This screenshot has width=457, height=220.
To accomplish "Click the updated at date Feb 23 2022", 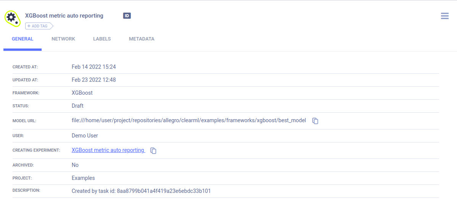I will point(94,80).
